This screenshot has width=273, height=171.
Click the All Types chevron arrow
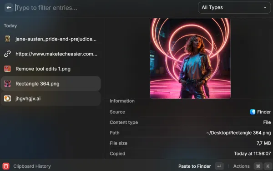tap(265, 8)
